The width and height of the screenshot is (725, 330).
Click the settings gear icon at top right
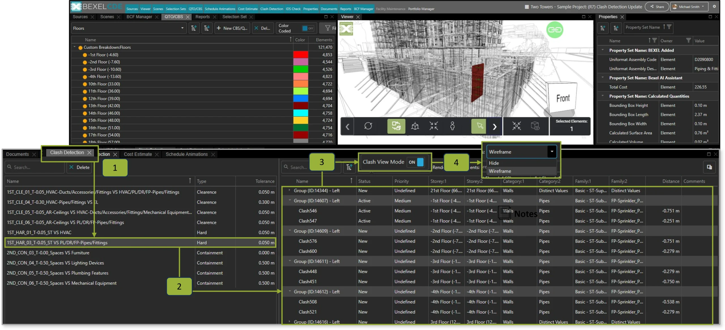point(714,6)
